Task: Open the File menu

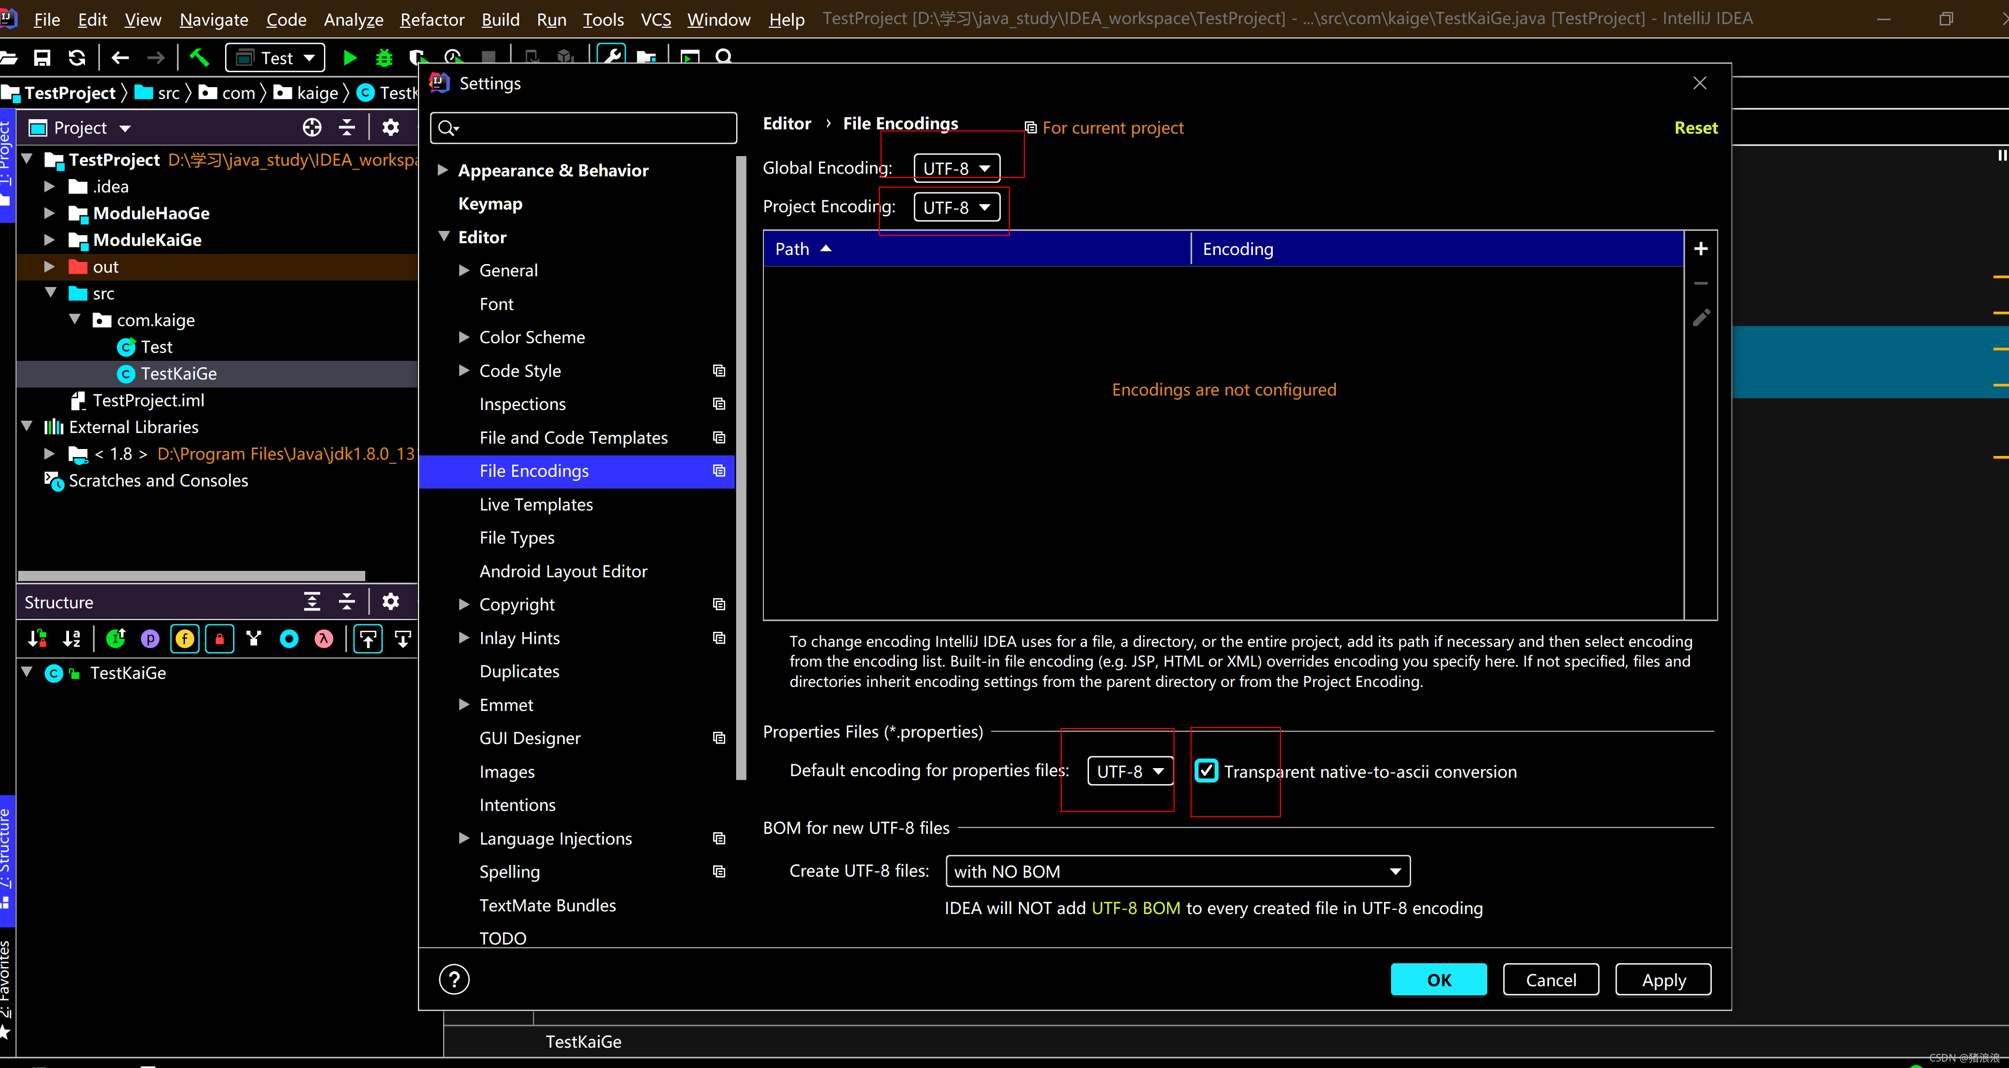Action: [47, 19]
